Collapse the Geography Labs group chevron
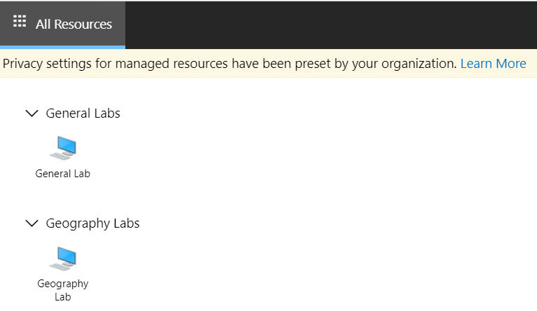Image resolution: width=537 pixels, height=311 pixels. coord(32,223)
